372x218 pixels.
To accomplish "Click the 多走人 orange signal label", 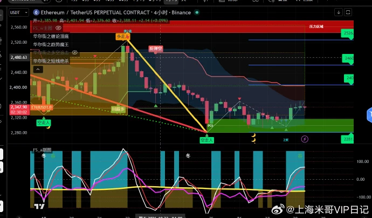I will click(x=123, y=37).
